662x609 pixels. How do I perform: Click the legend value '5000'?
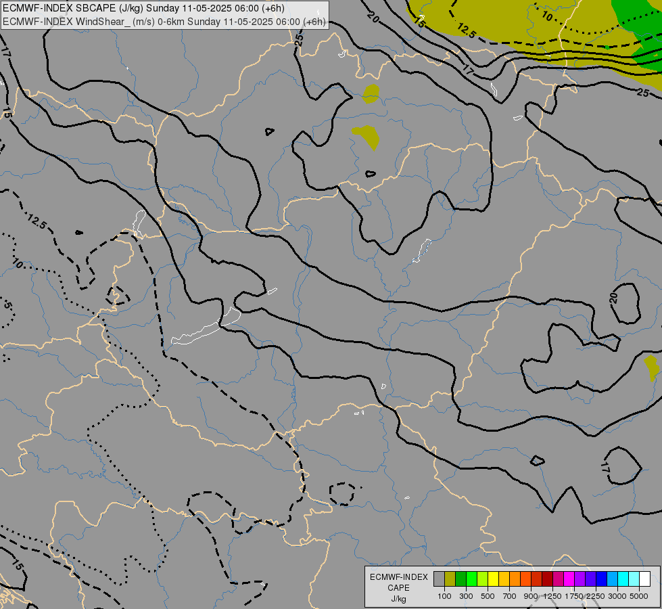click(639, 596)
